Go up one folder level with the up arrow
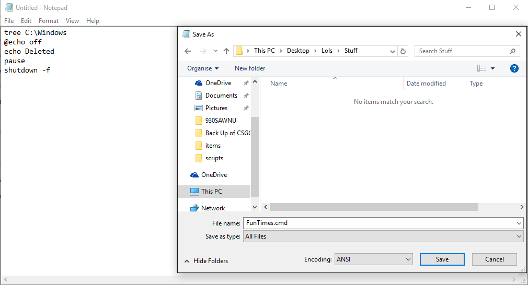528x285 pixels. coord(226,51)
